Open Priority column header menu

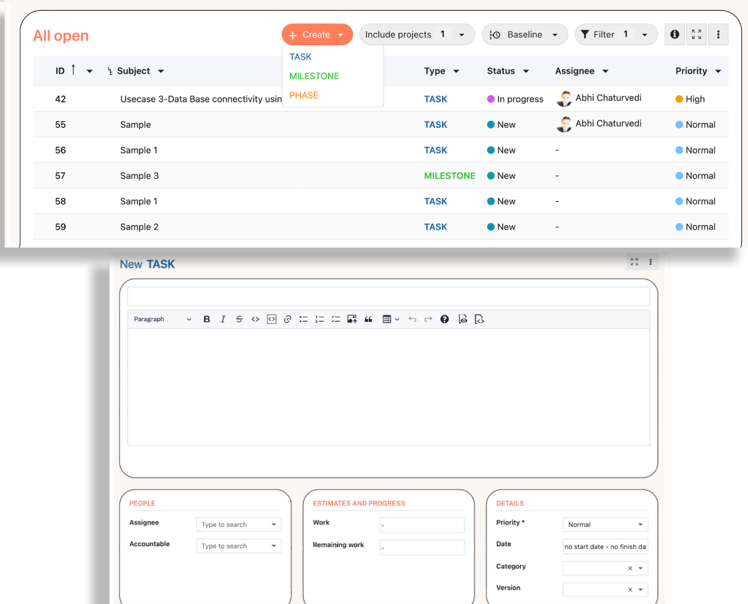[x=718, y=71]
